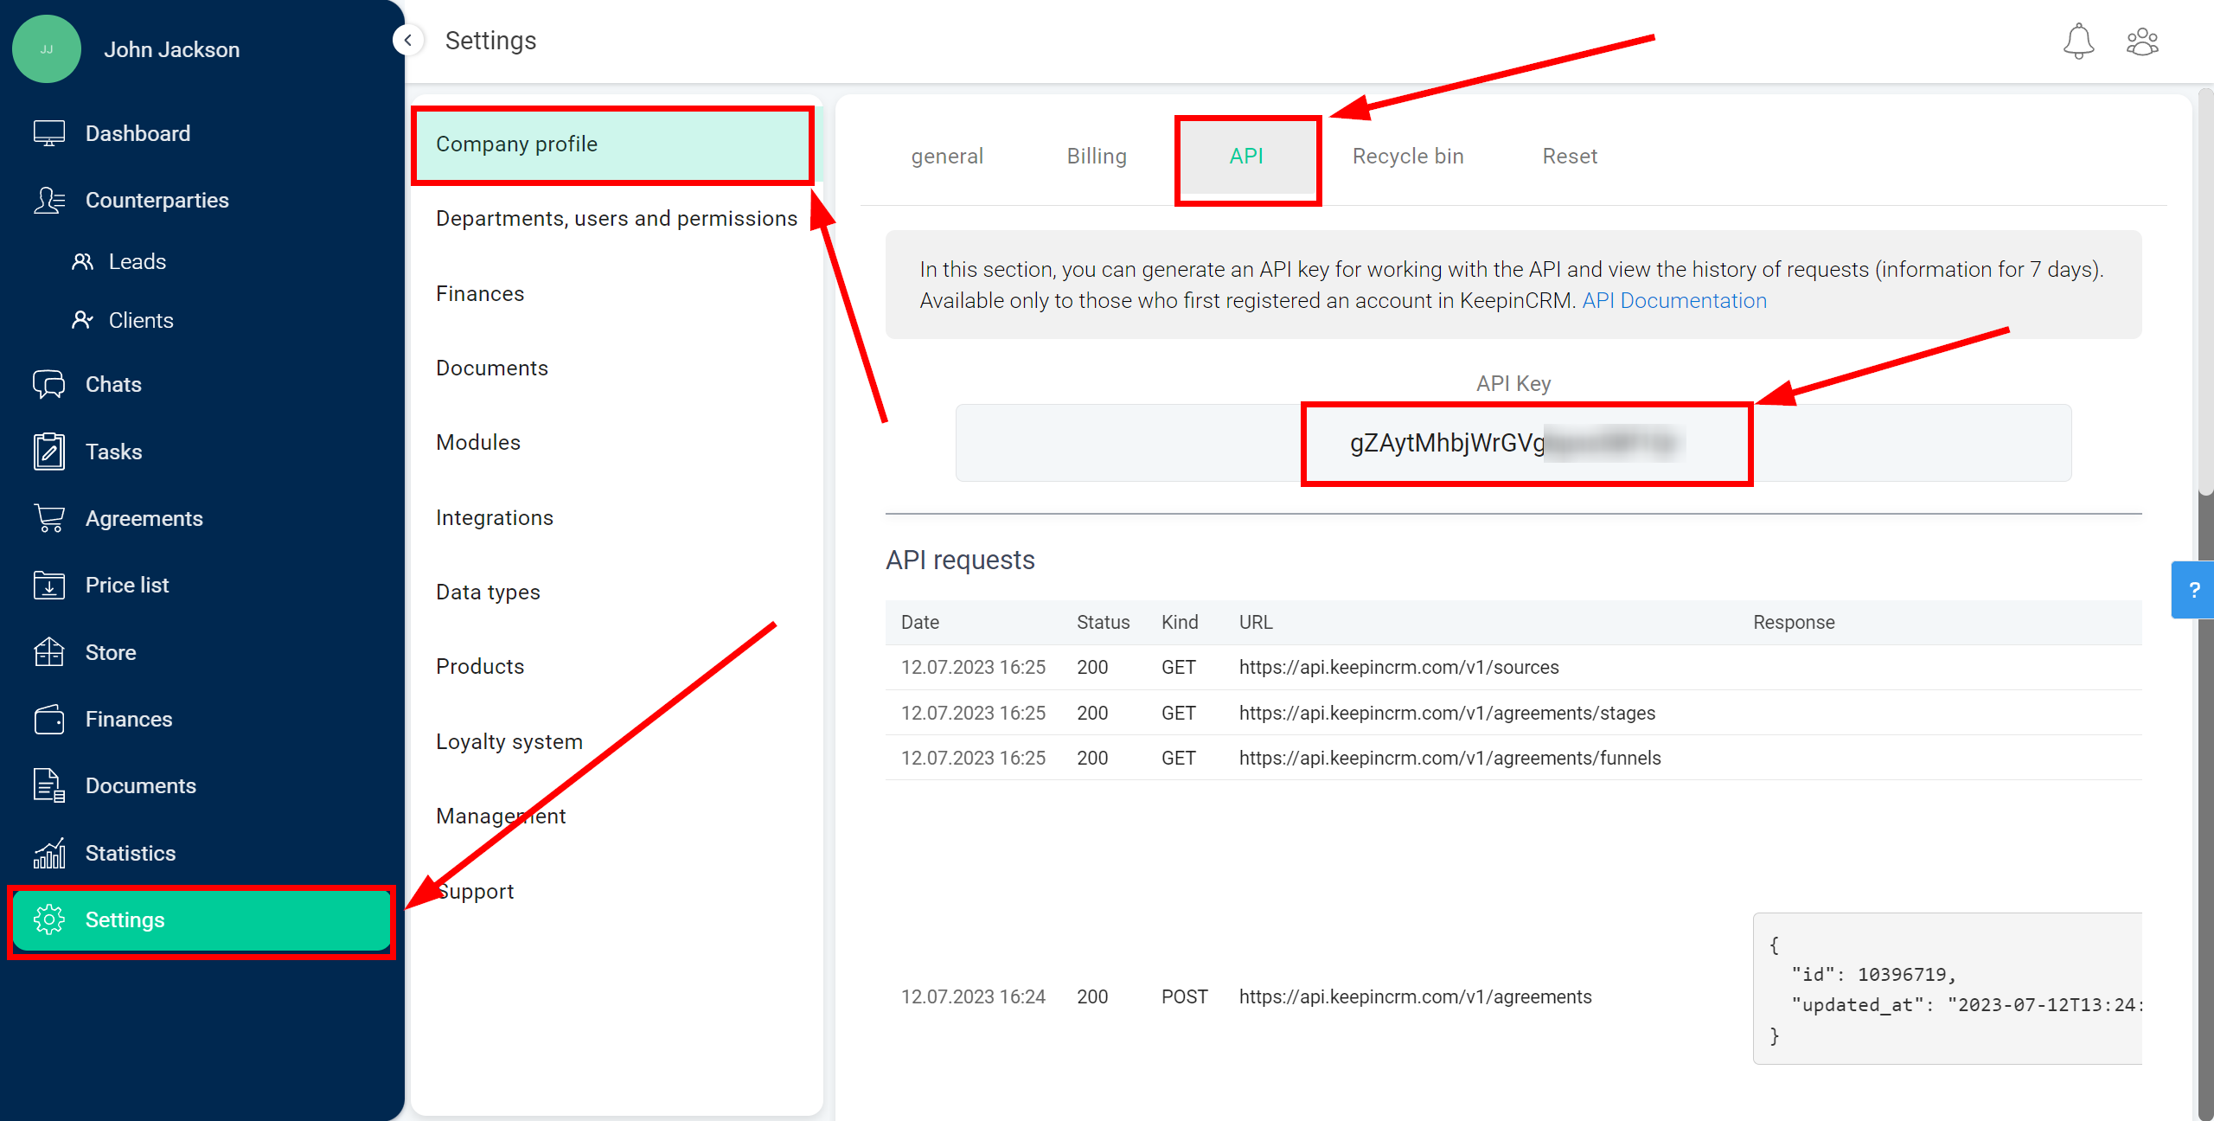Click the 12.07.2023 16:24 date cell
This screenshot has width=2214, height=1121.
click(x=973, y=996)
